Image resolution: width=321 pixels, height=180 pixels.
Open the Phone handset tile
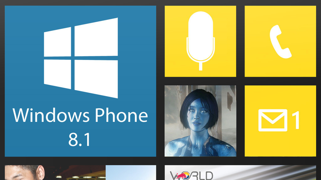pyautogui.click(x=281, y=41)
